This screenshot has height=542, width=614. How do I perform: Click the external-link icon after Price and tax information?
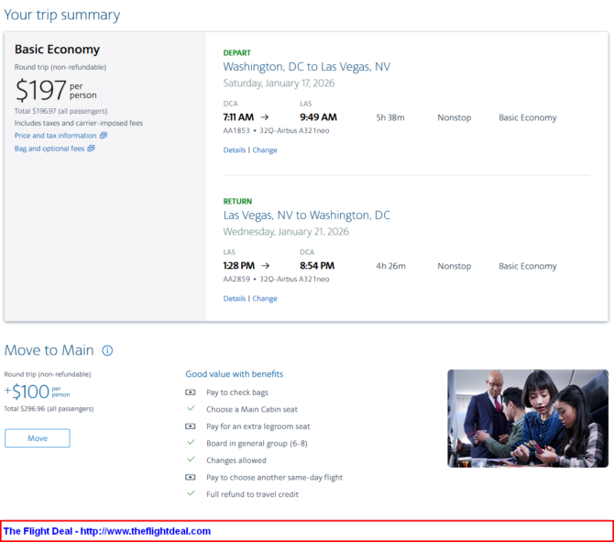[104, 136]
